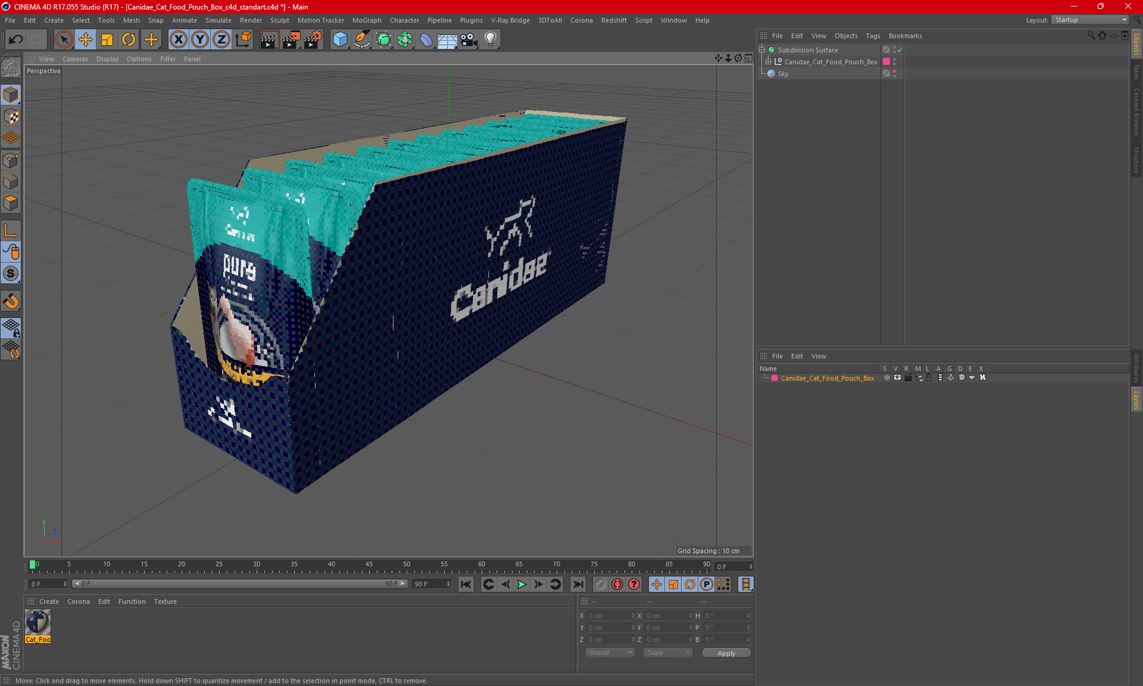
Task: Toggle layer Lock for Canidae layer
Action: point(929,378)
